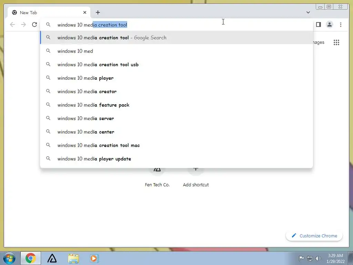Pick suggestion 'windows 10 media feature pack'
Image resolution: width=353 pixels, height=265 pixels.
pyautogui.click(x=176, y=105)
